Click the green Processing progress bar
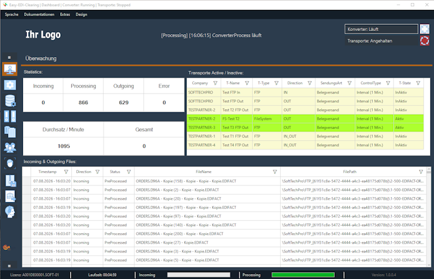The image size is (434, 279). coord(303,275)
